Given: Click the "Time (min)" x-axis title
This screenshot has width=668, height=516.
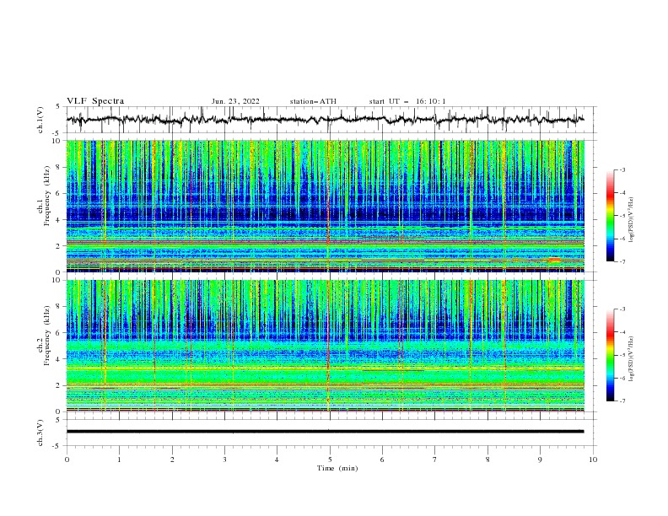Looking at the screenshot, I should click(x=337, y=468).
